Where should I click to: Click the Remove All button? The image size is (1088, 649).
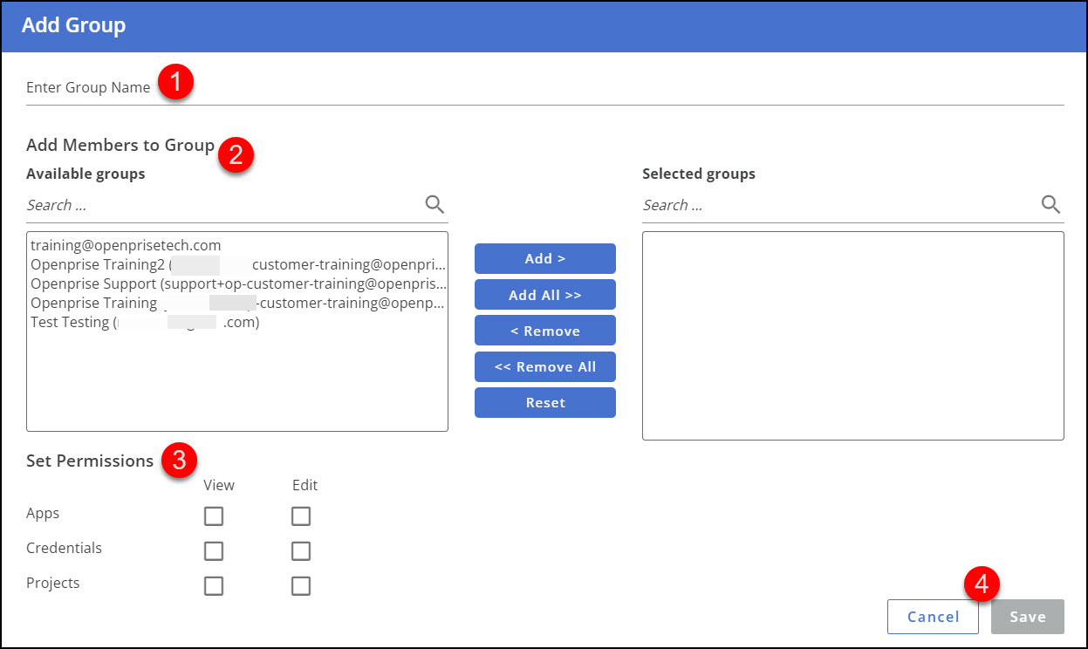click(x=544, y=366)
